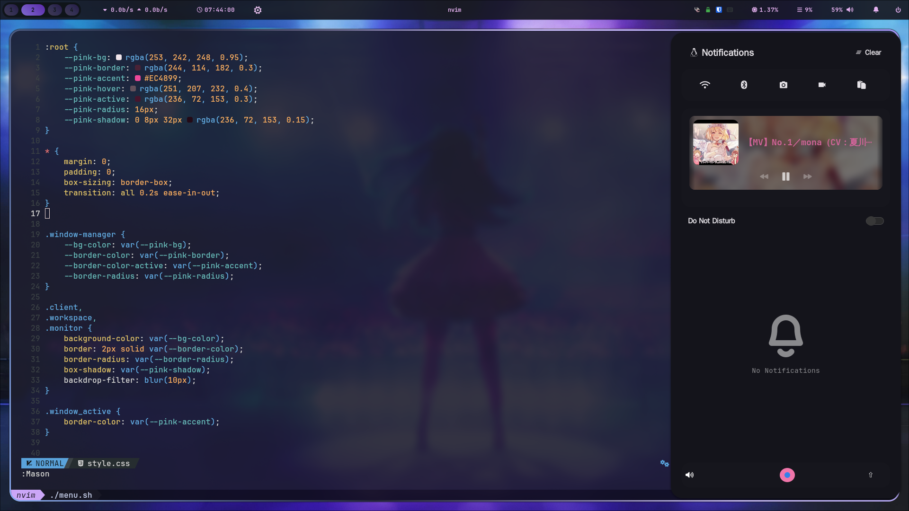Viewport: 909px width, 511px height.
Task: Click the screen record video icon
Action: (822, 85)
